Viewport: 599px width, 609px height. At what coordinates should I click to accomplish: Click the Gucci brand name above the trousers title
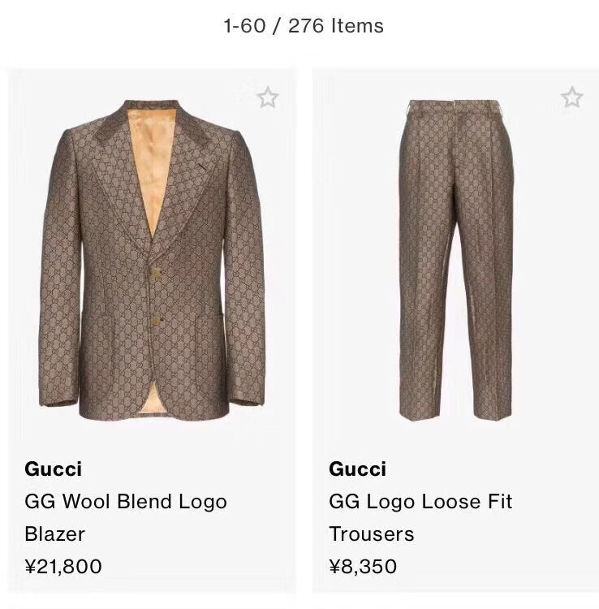tap(357, 469)
